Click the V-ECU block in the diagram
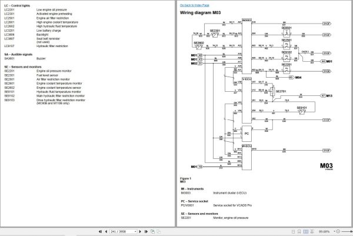Image resolution: width=353 pixels, height=236 pixels. (247, 100)
